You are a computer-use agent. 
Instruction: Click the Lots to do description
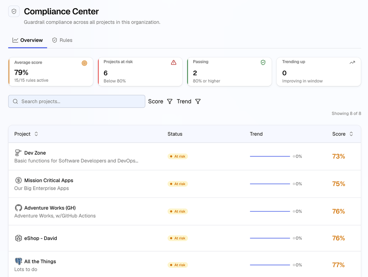[26, 269]
